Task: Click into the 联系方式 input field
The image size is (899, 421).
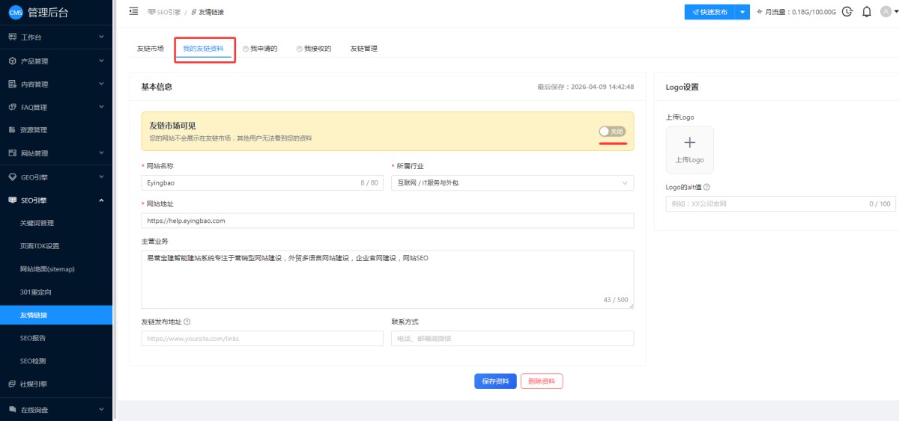Action: coord(512,339)
